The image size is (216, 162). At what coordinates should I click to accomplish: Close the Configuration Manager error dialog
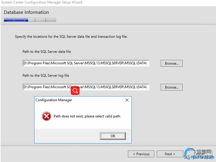(x=127, y=100)
